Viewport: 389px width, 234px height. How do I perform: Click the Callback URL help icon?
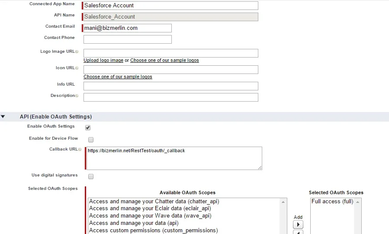[80, 149]
